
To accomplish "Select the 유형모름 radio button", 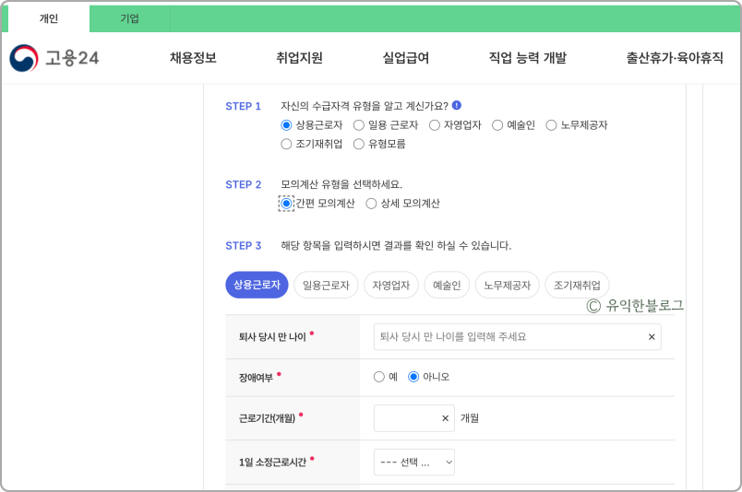I will (x=359, y=144).
